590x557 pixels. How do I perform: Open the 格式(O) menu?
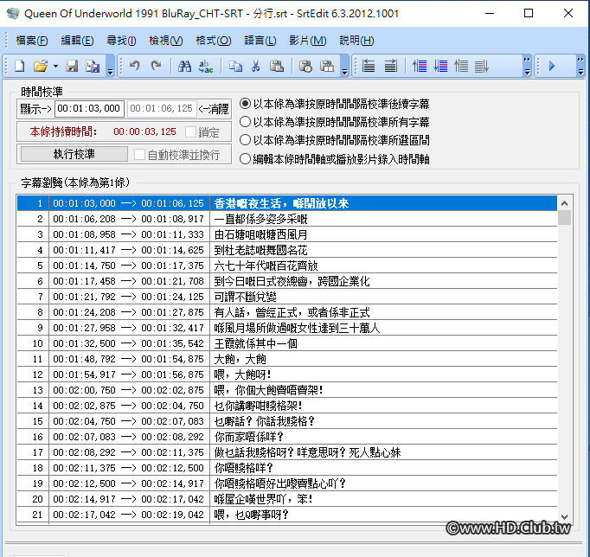click(214, 41)
